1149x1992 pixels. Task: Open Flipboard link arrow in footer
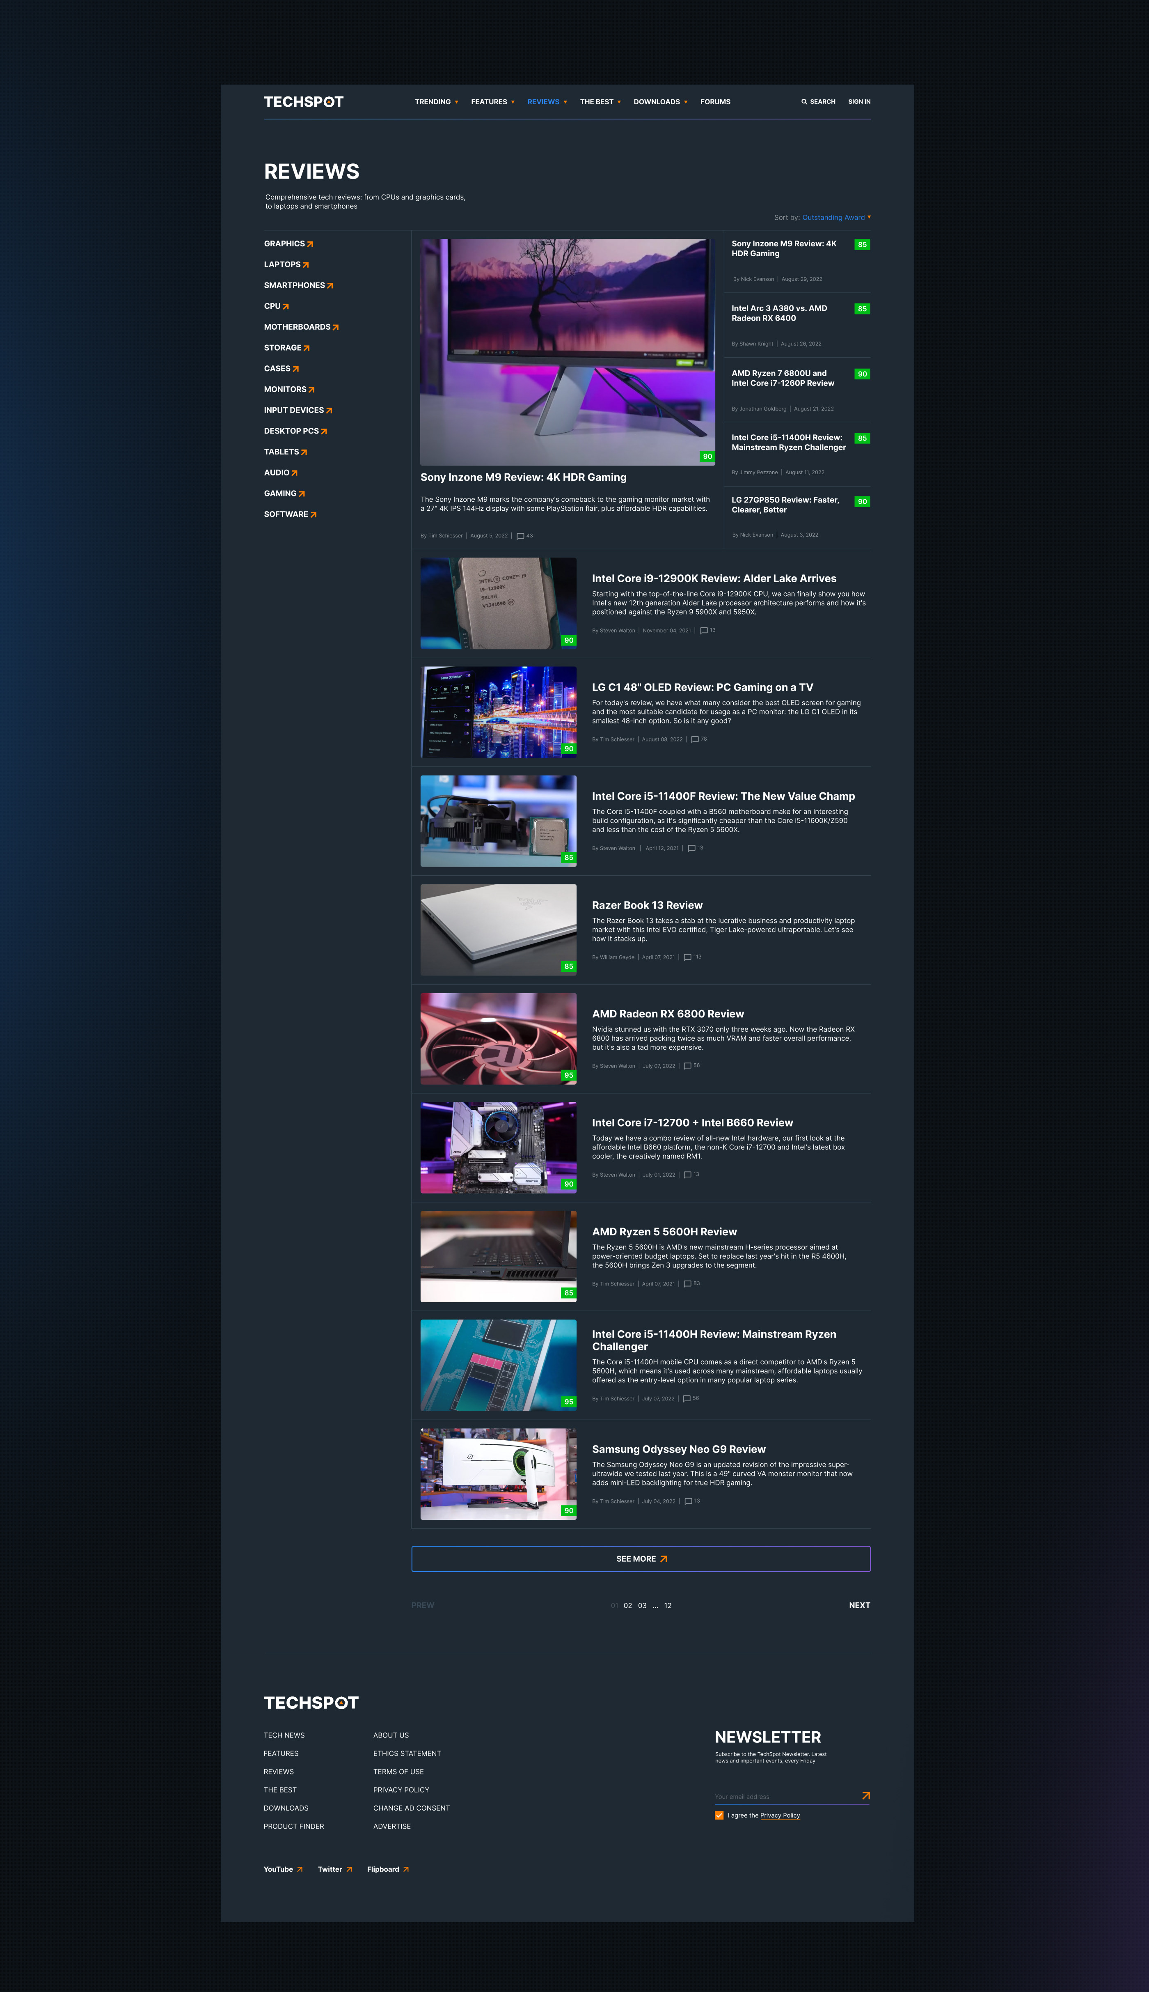405,1869
